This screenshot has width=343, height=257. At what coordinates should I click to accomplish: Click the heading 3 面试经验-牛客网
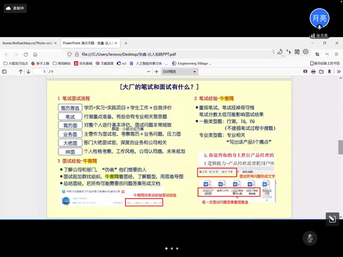pyautogui.click(x=77, y=161)
